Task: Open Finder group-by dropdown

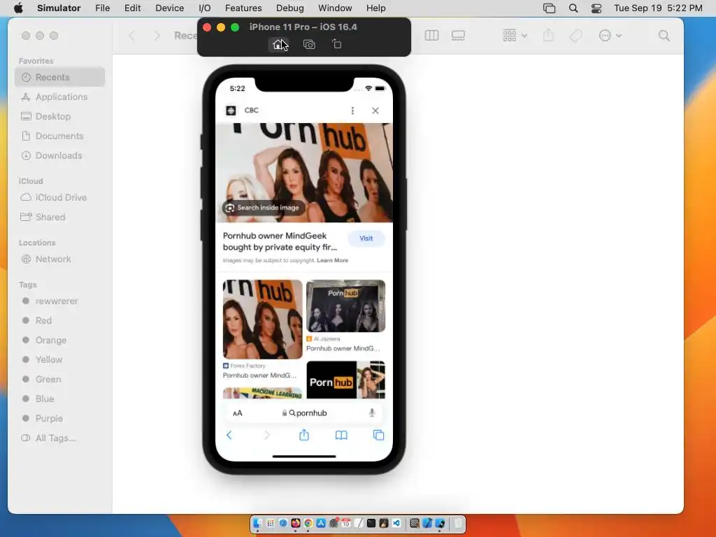Action: [515, 36]
